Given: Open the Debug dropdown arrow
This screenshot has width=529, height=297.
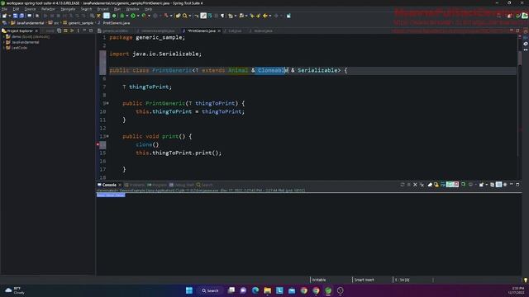Looking at the screenshot, I should (126, 16).
